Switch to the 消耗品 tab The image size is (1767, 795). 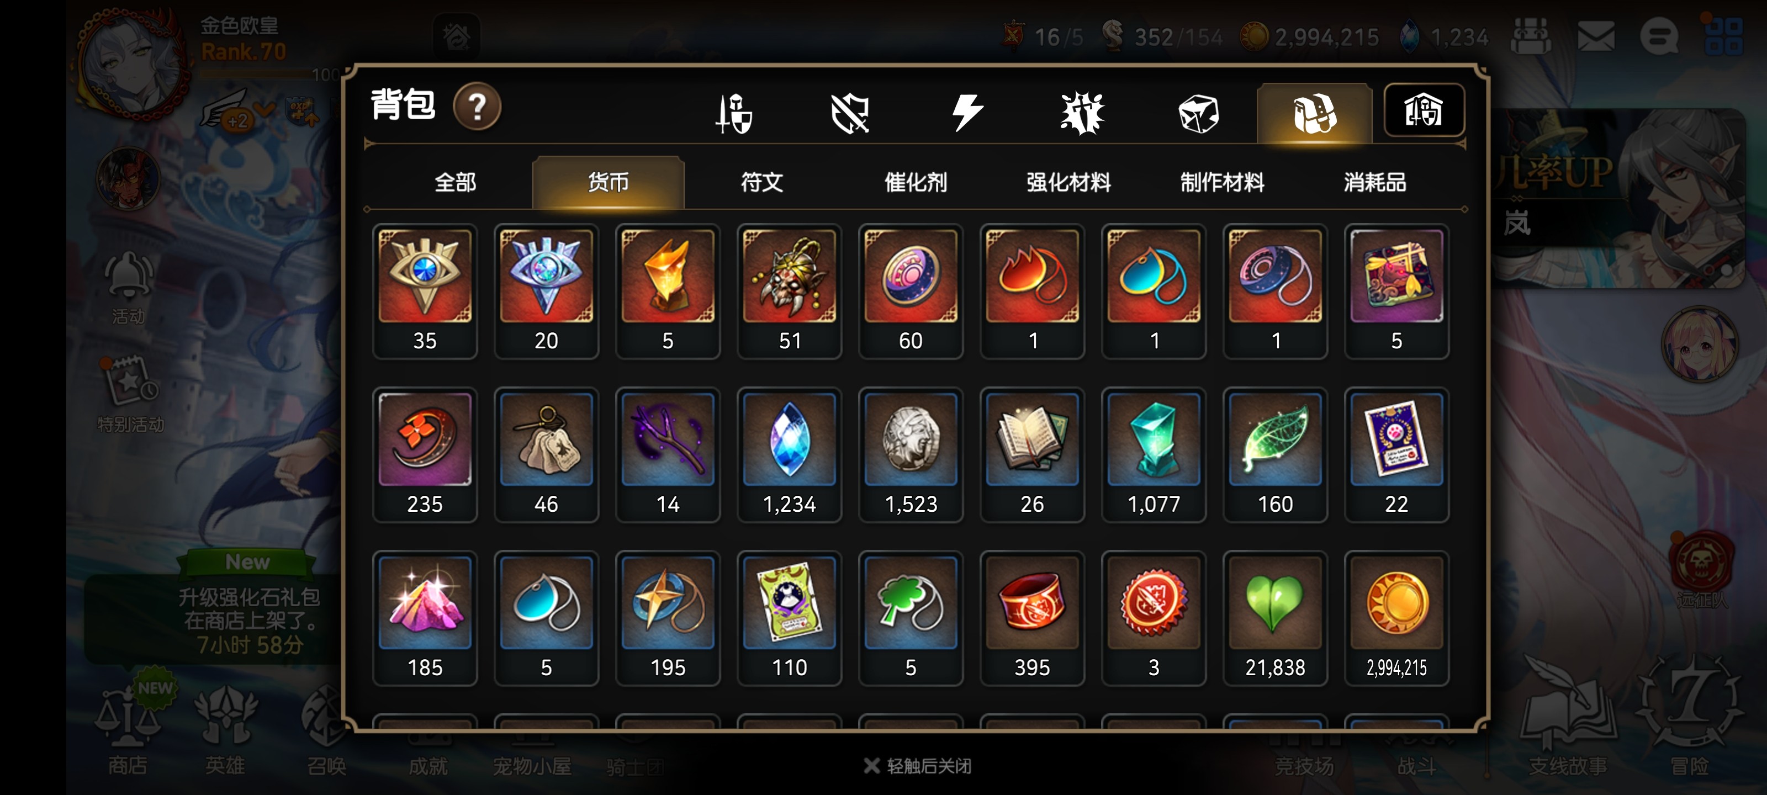tap(1374, 182)
